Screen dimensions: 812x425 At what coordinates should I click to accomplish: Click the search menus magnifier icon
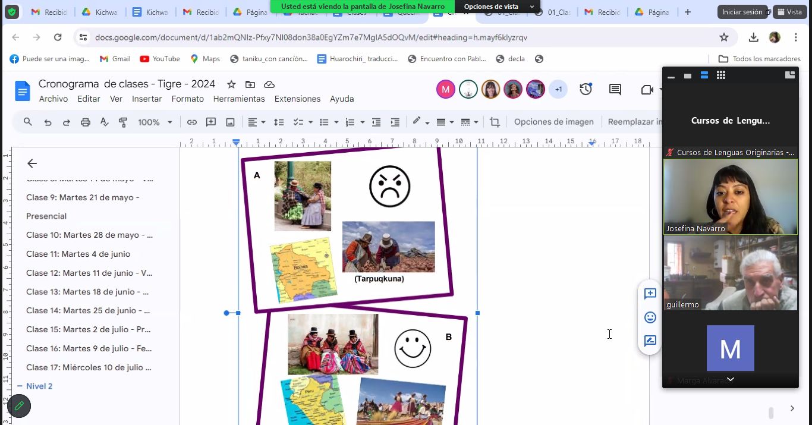[28, 122]
